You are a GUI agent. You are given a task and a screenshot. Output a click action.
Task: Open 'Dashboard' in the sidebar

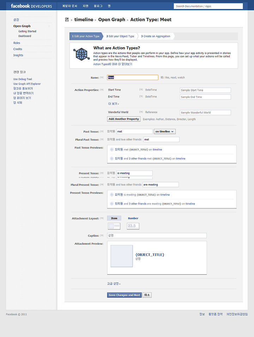(x=25, y=36)
